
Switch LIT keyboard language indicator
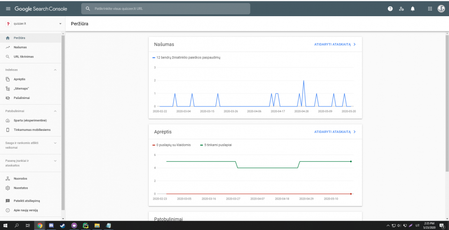(x=418, y=226)
